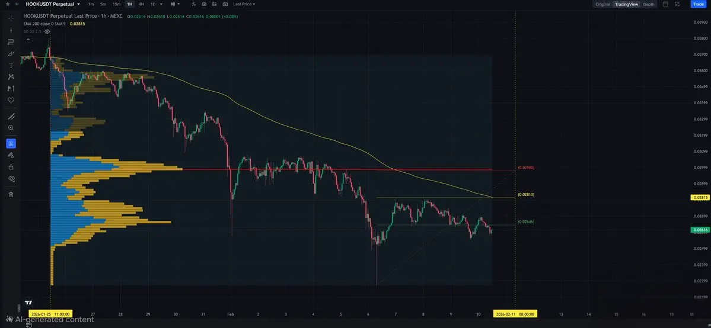Enter fullscreen chart mode
The width and height of the screenshot is (711, 328).
pyautogui.click(x=677, y=4)
